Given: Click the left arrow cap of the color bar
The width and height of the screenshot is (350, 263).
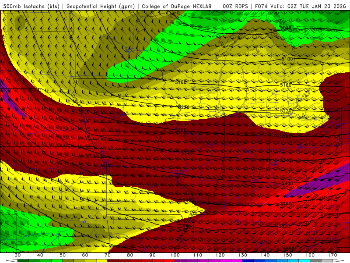Looking at the screenshot, I should point(12,260).
